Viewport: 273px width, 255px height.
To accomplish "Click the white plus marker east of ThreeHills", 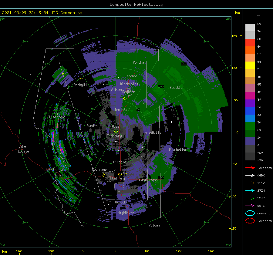I will 171,122.
